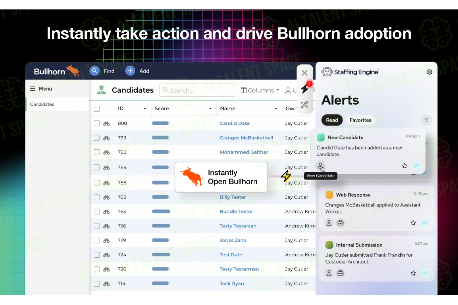
Task: Click binoculars icon for candidate 729
Action: pos(106,240)
